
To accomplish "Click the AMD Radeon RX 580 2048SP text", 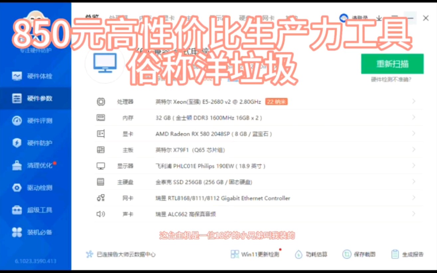I will pyautogui.click(x=214, y=134).
